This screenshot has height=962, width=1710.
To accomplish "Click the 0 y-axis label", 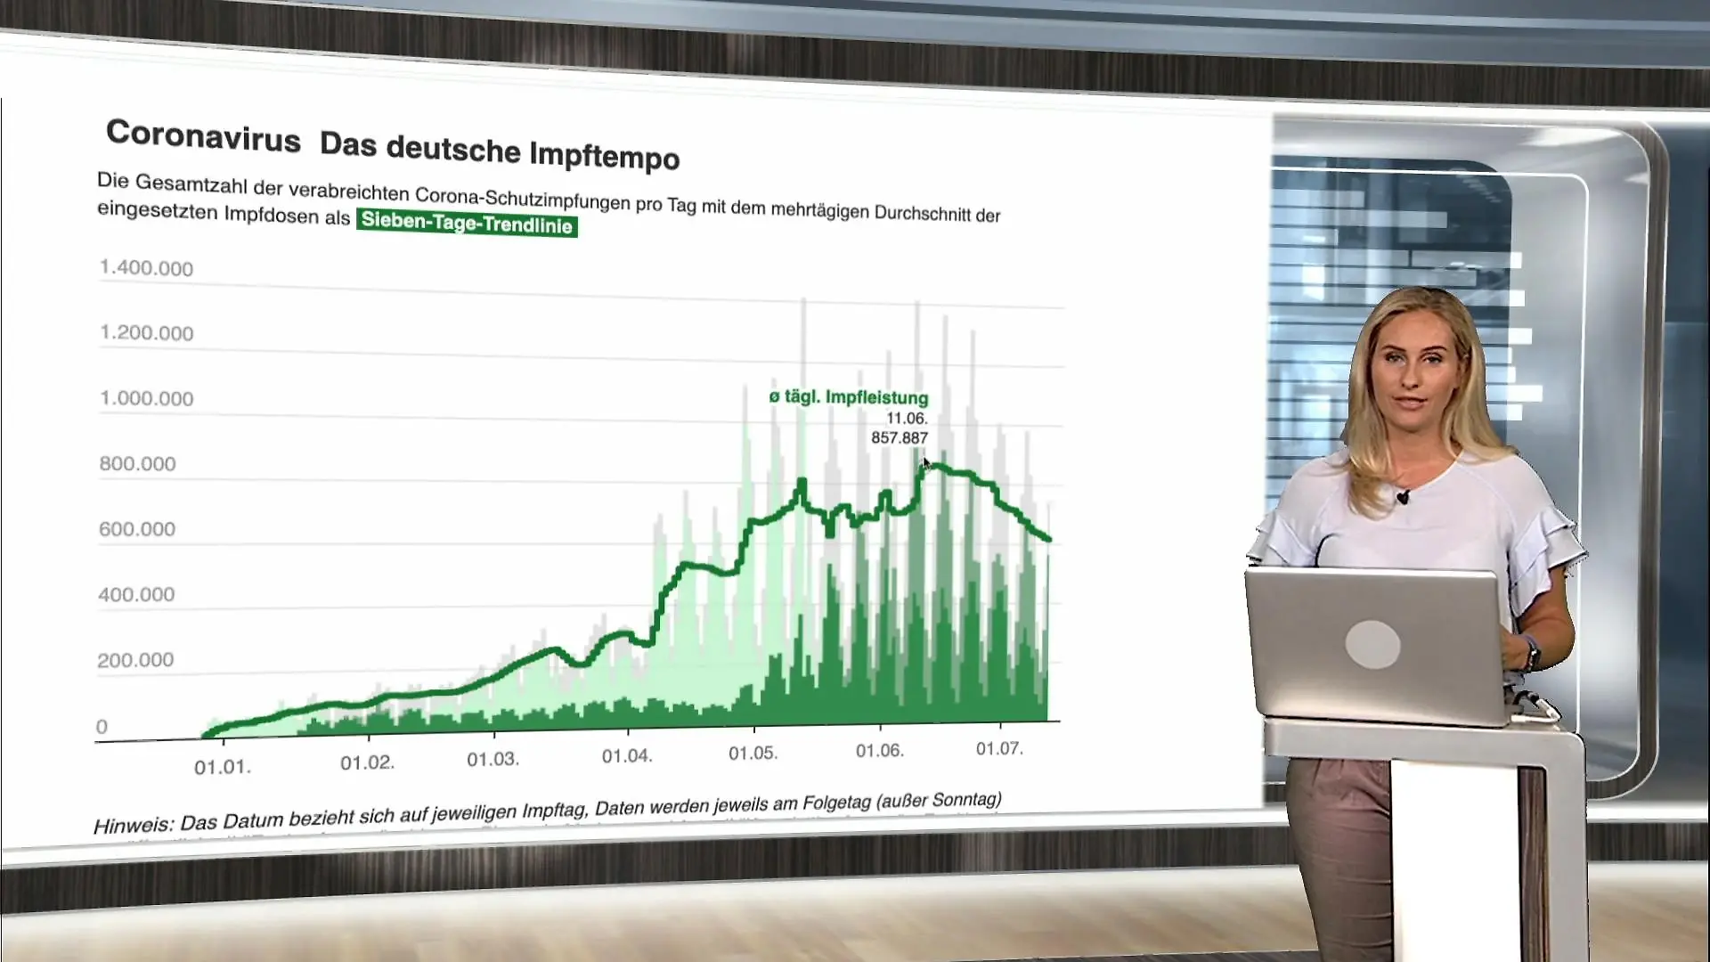I will (102, 727).
